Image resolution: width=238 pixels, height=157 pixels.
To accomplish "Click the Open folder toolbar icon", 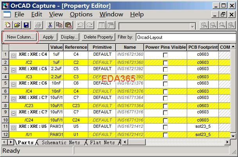I will coord(17,25).
